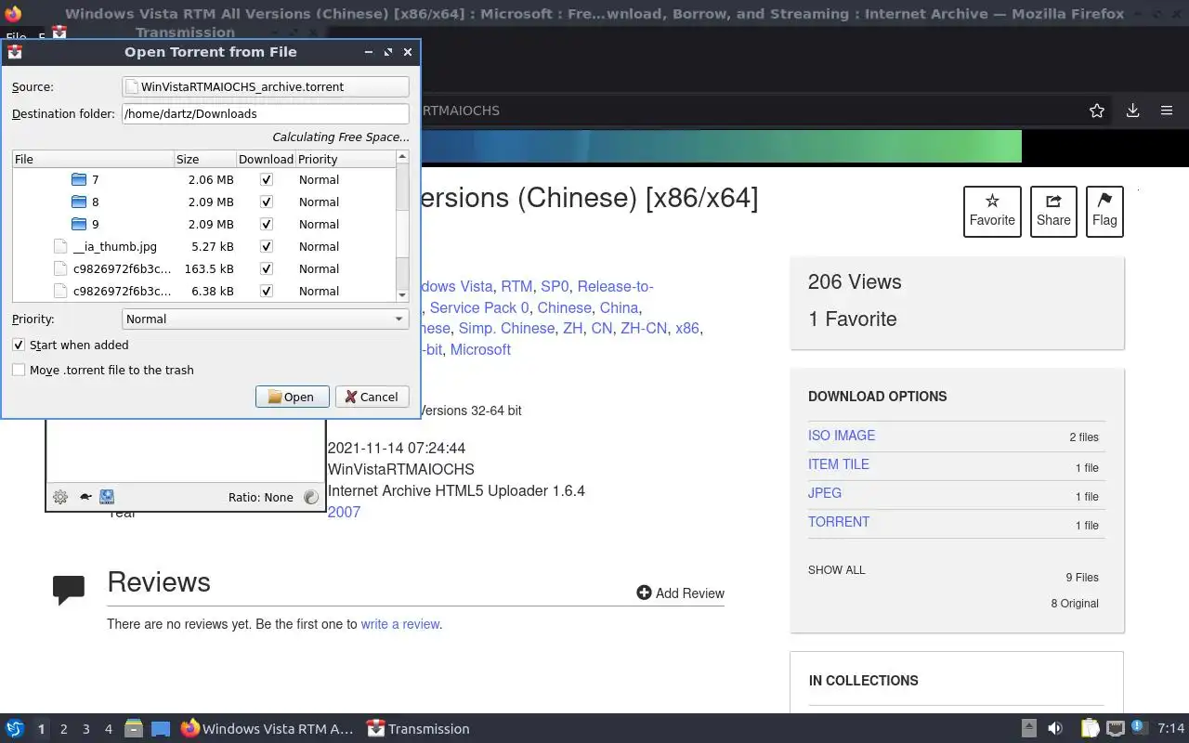This screenshot has width=1189, height=743.
Task: Uncheck the download box for folder 8
Action: (267, 202)
